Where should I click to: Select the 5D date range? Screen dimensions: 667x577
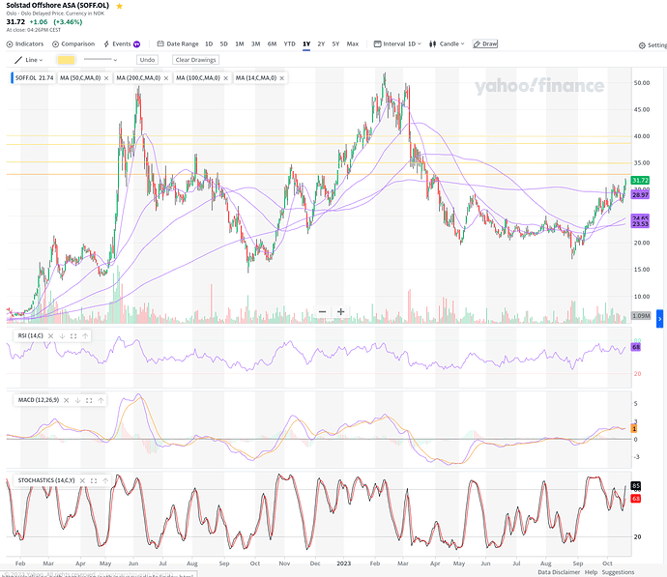click(x=223, y=43)
